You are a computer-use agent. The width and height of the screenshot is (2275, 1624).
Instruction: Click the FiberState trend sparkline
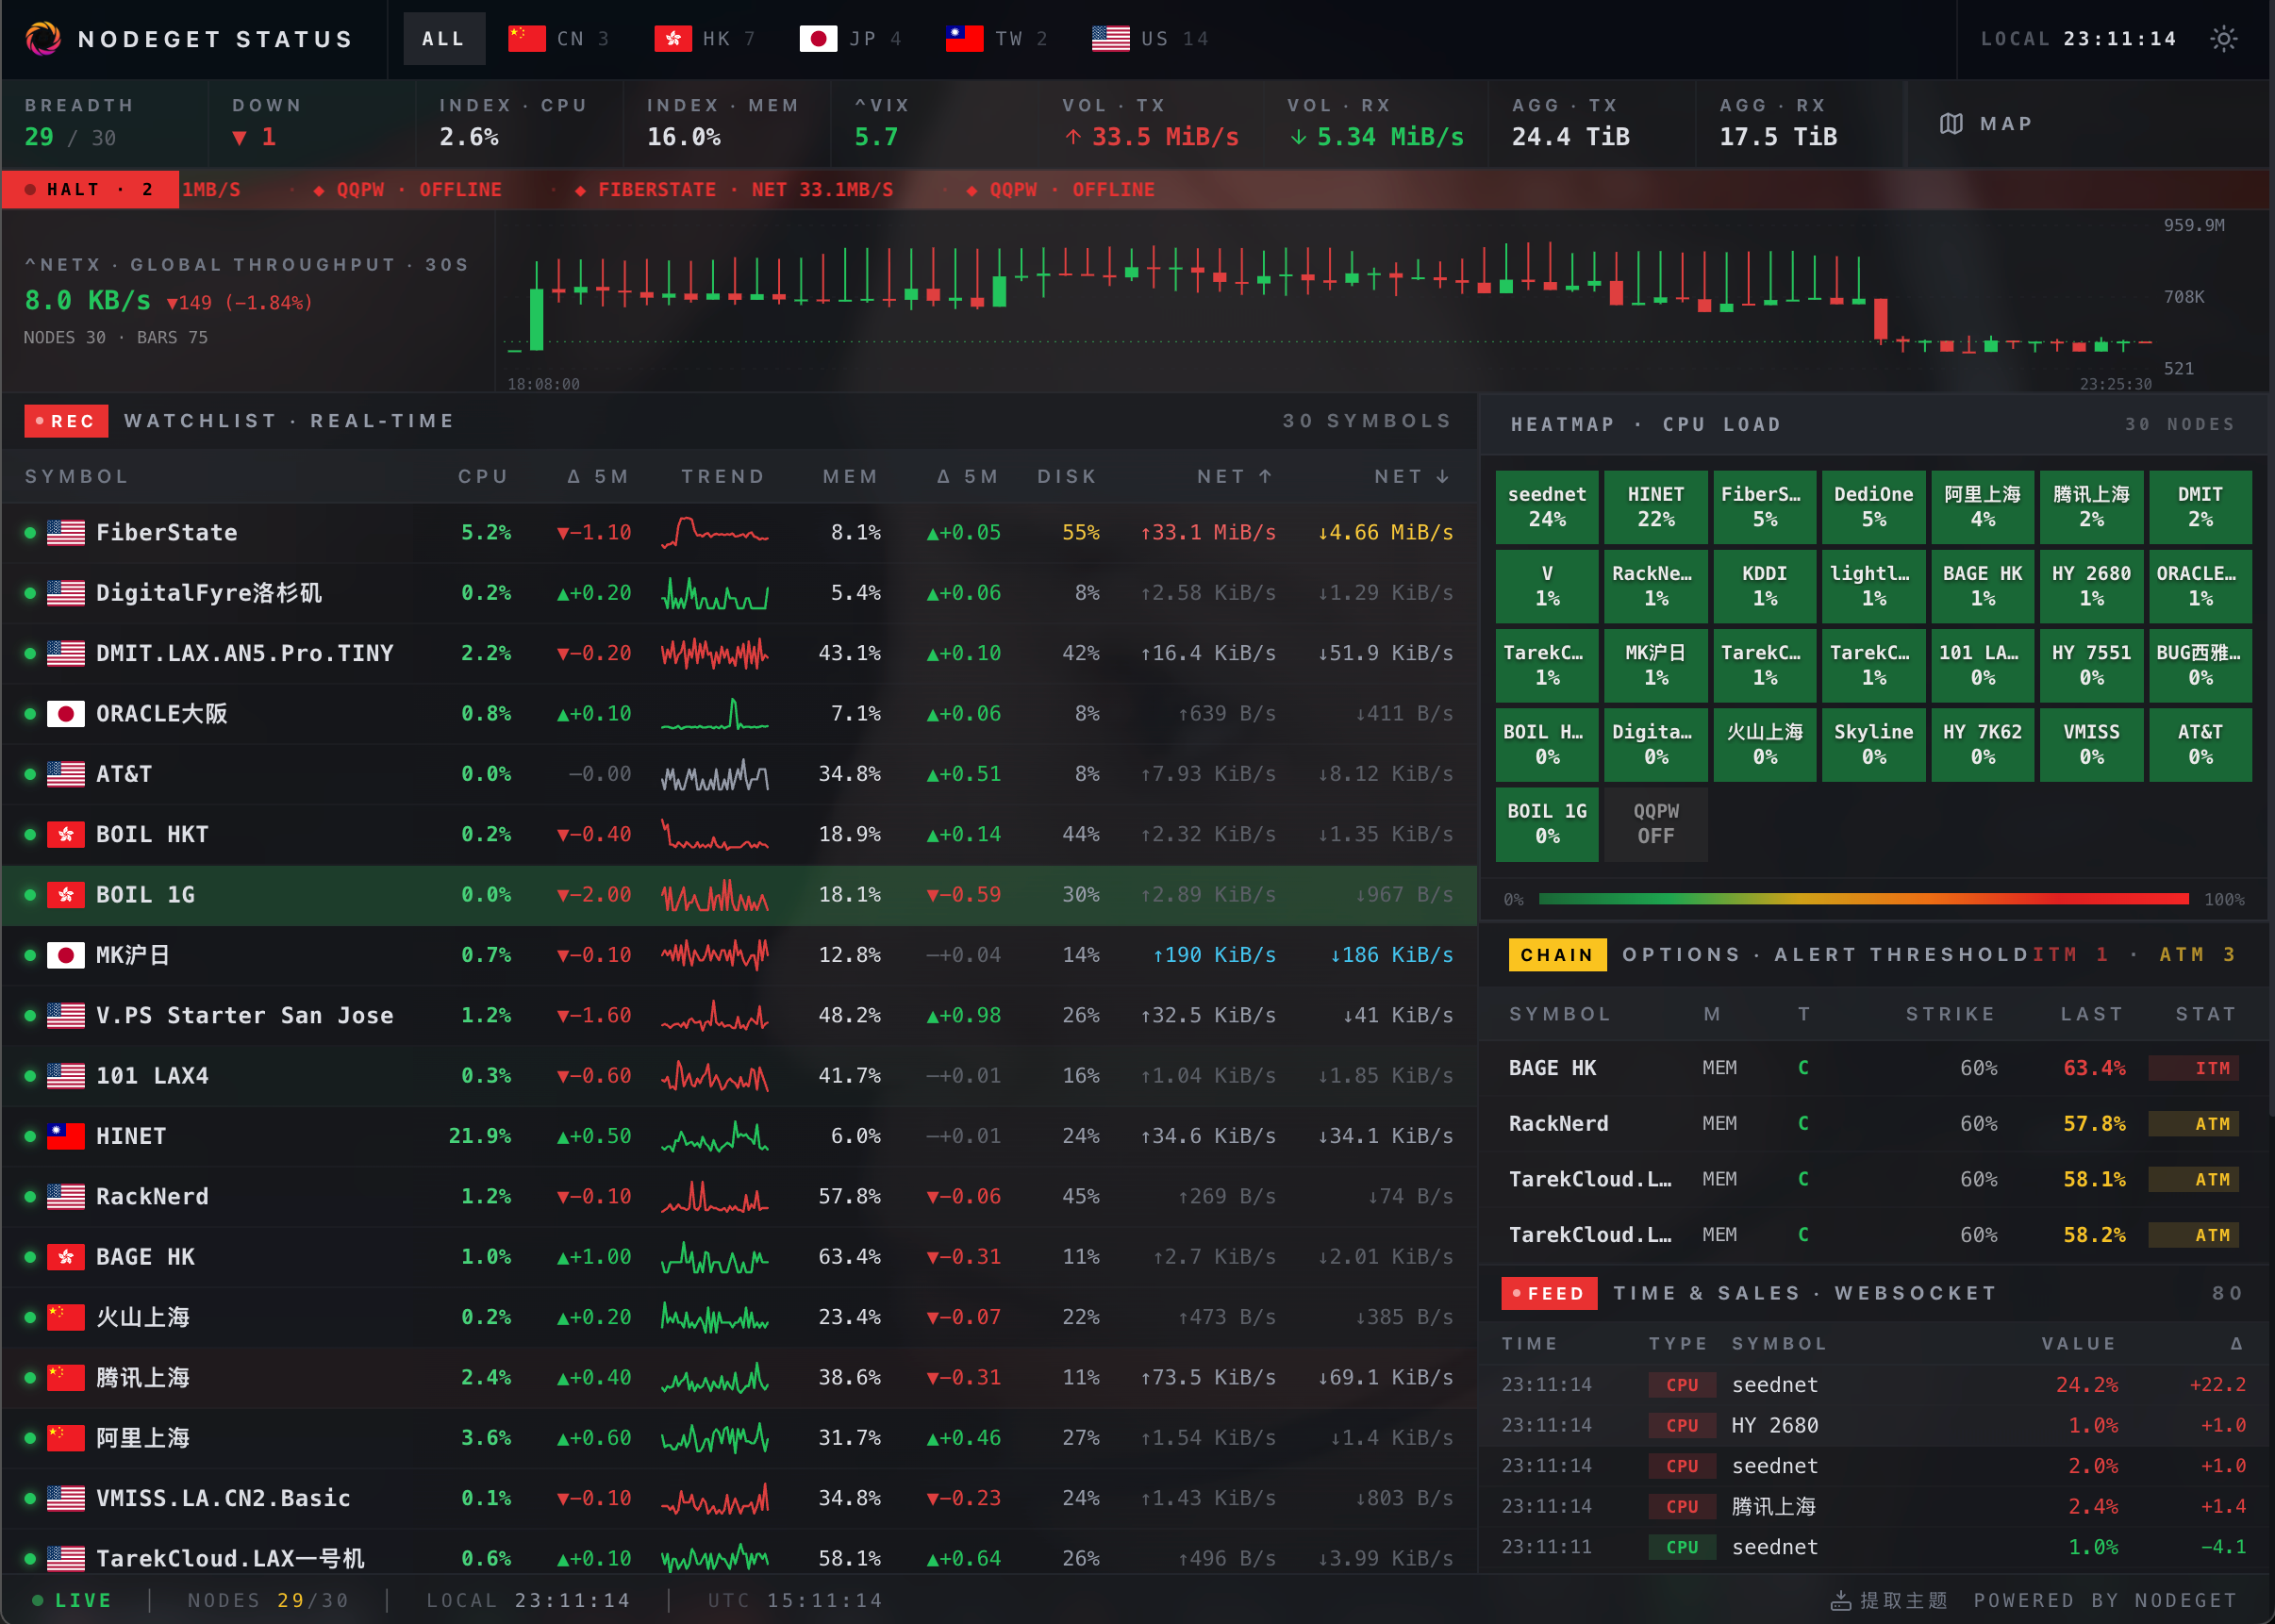(715, 533)
